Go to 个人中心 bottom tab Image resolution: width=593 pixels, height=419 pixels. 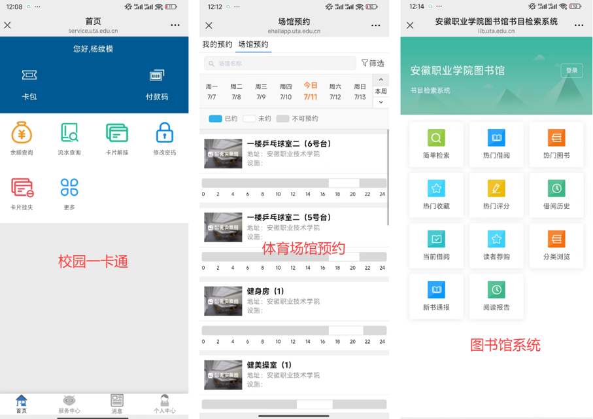tap(165, 403)
